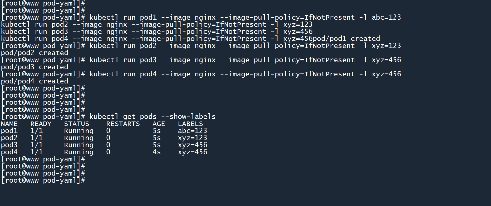This screenshot has height=206, width=491.
Task: Select pod4 in the pods table
Action: coord(9,152)
